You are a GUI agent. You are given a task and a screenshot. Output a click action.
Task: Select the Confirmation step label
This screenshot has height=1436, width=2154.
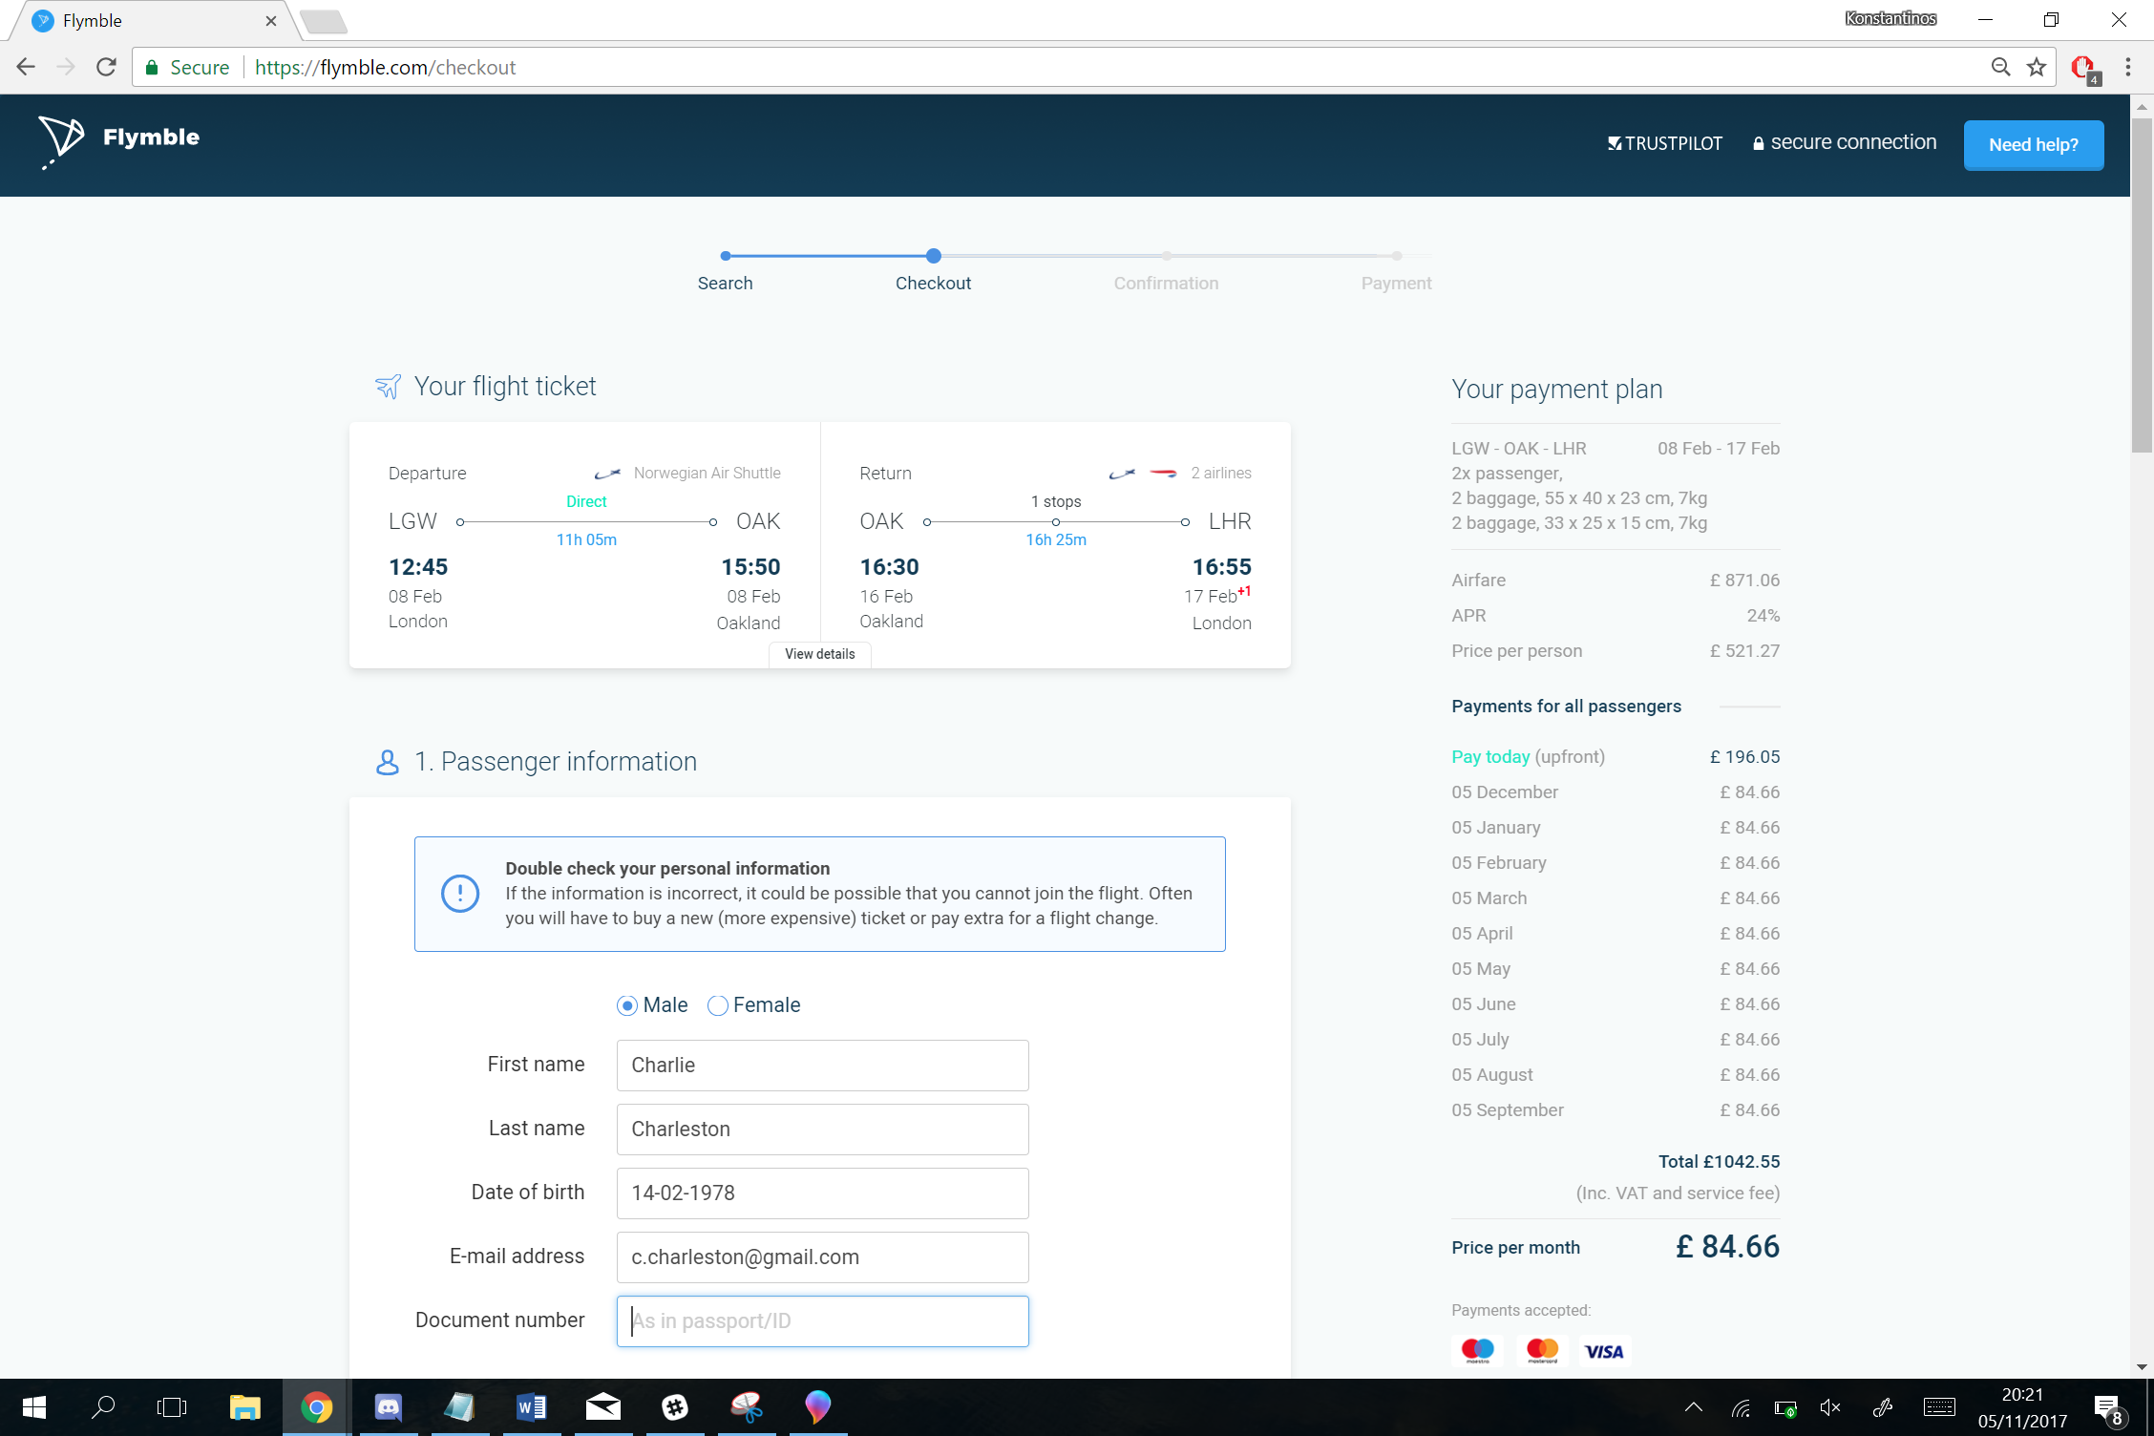point(1166,284)
